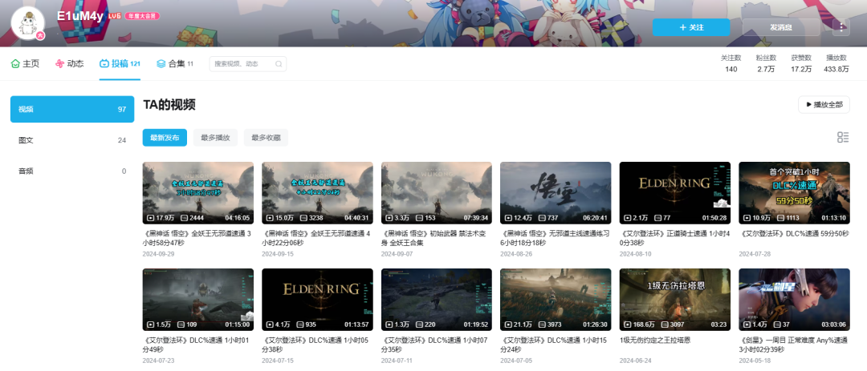Open the video thumbnail with duration 04:40:31

(317, 192)
